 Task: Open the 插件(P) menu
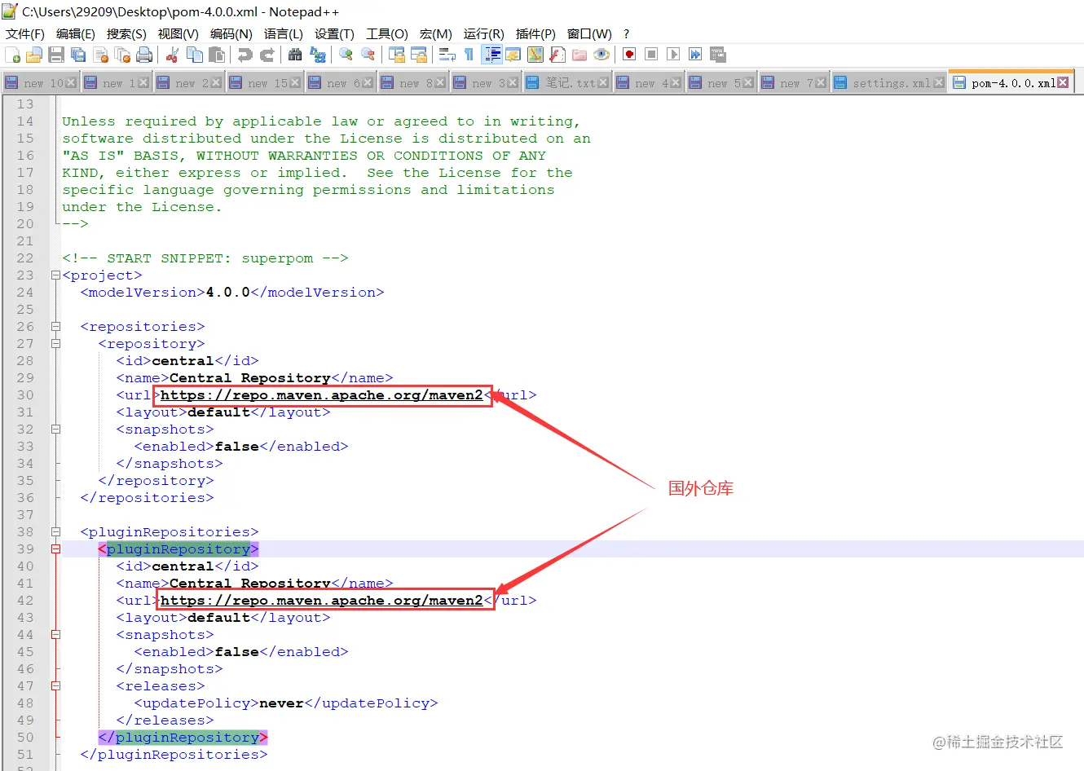(535, 33)
